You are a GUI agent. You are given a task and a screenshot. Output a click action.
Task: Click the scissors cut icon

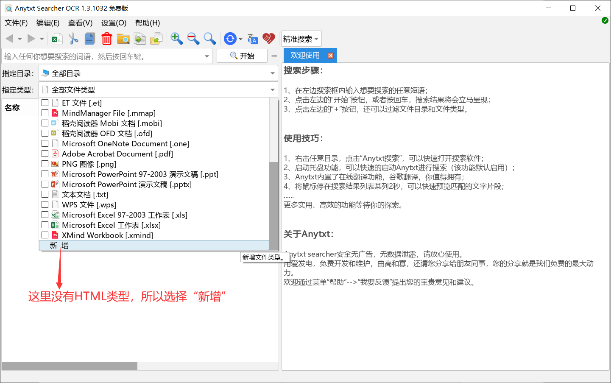click(x=73, y=39)
